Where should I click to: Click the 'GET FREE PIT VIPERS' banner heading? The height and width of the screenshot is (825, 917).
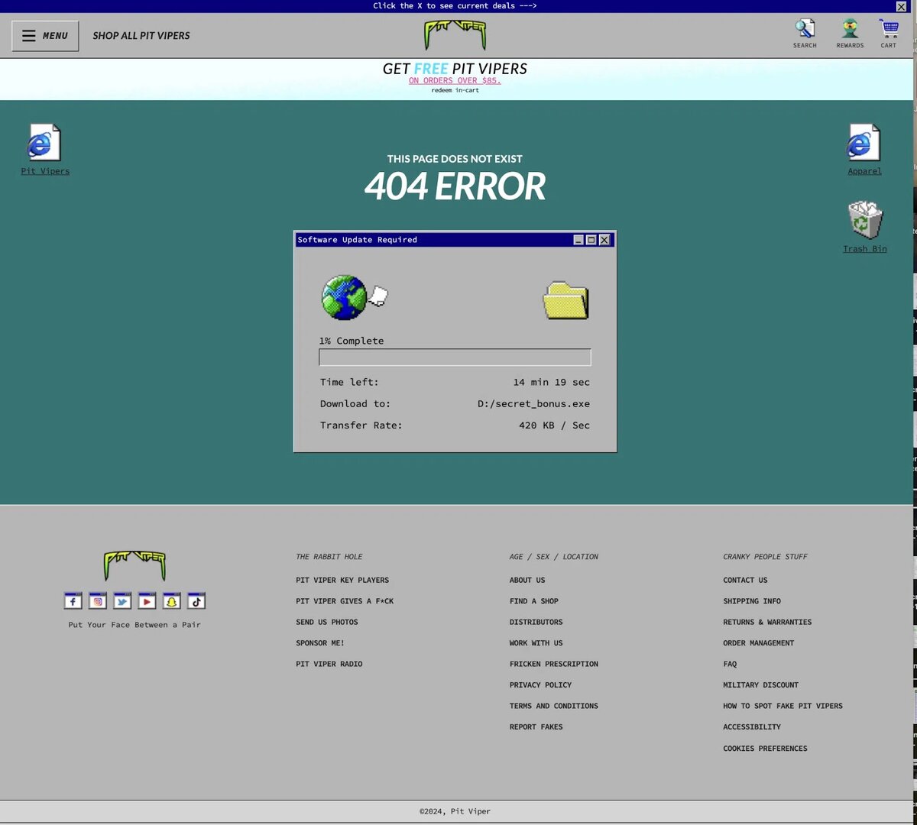[x=455, y=69]
